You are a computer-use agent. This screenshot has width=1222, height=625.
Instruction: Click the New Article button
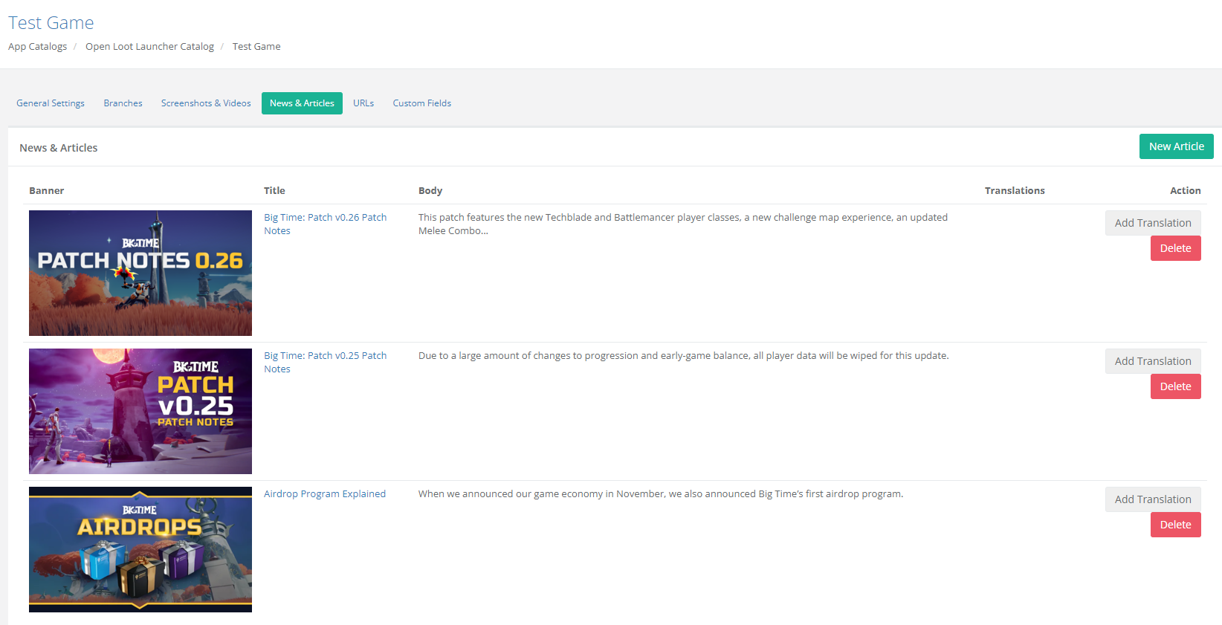(1176, 146)
